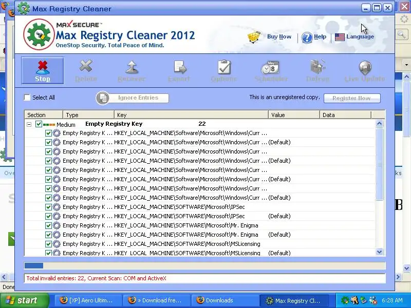Click Firefox icon of Aero Ultimate taskbar item
This screenshot has width=411, height=308.
click(64, 300)
